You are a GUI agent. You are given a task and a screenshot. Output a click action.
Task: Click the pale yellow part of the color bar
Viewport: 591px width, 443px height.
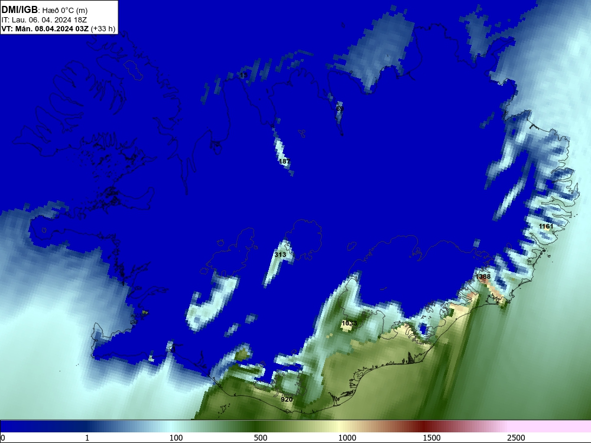click(339, 426)
